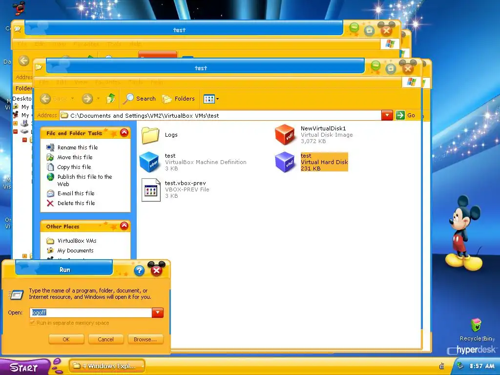Open the Recycle Bin on the desktop
The image size is (500, 375).
click(476, 330)
